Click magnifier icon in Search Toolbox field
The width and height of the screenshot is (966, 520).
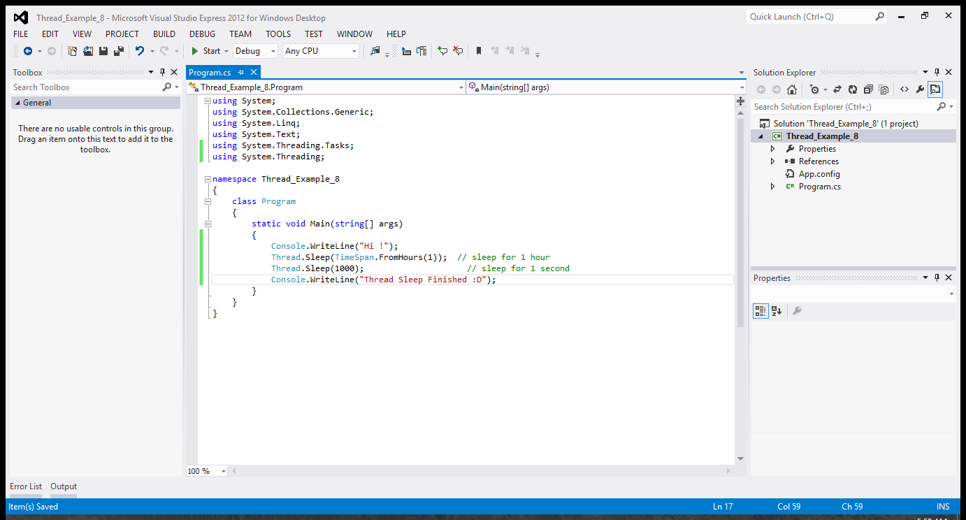click(x=166, y=87)
